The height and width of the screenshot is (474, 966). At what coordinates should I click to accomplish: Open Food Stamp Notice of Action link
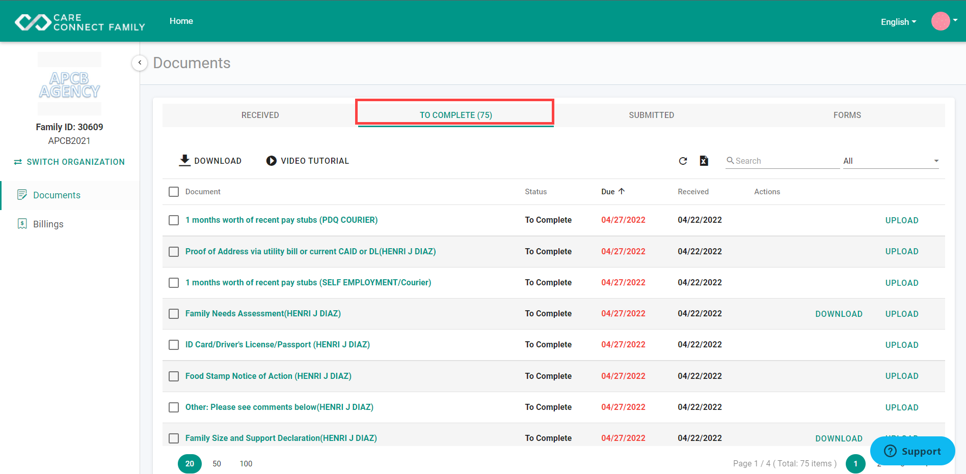point(268,376)
